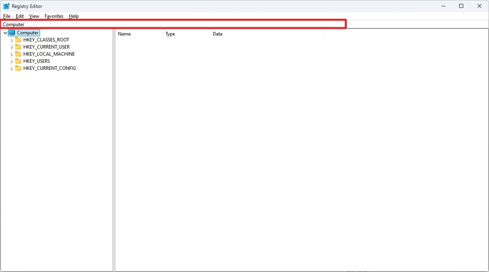Sort values by the Type column header

pyautogui.click(x=170, y=34)
